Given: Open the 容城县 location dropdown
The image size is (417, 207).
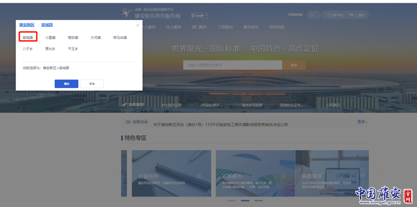Looking at the screenshot, I should tap(199, 16).
